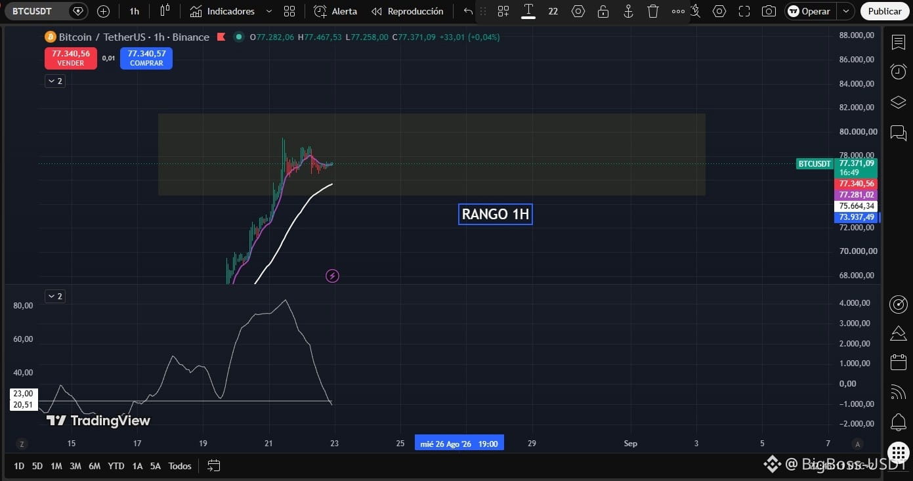Select the 6M date range
The height and width of the screenshot is (481, 913).
tap(95, 466)
